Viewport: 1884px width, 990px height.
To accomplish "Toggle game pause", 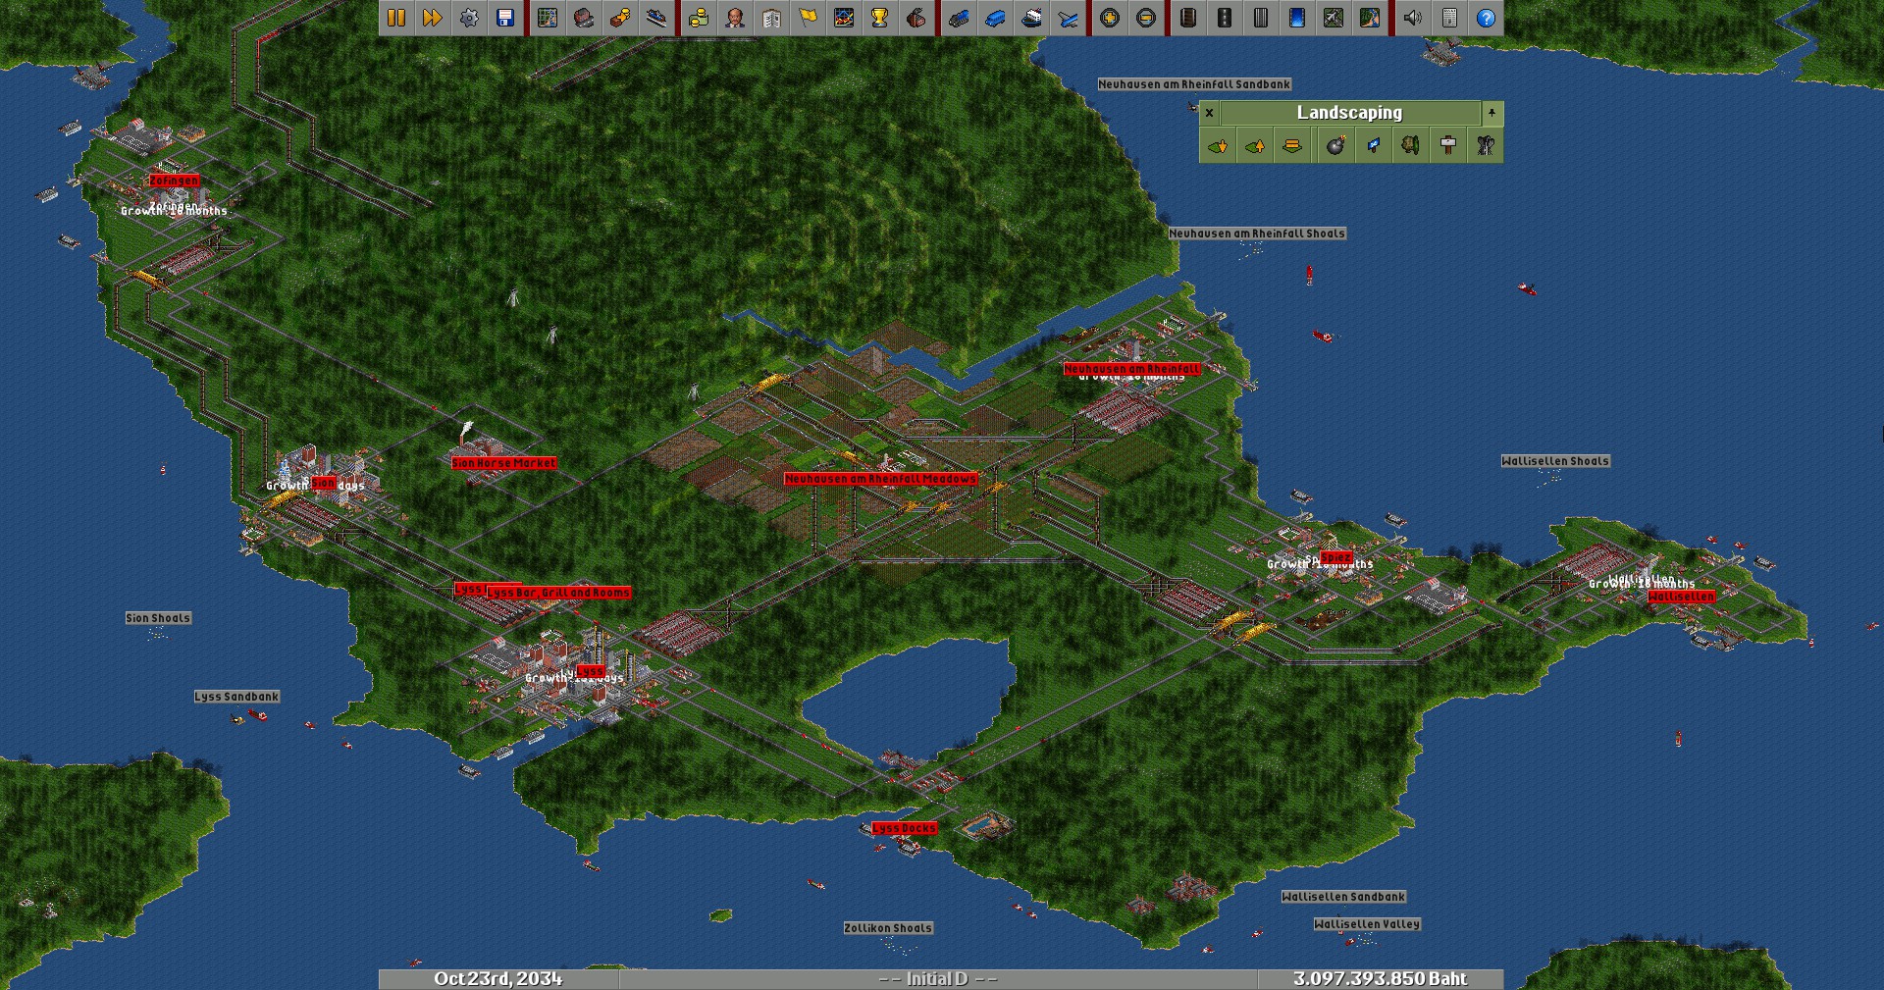I will click(396, 18).
